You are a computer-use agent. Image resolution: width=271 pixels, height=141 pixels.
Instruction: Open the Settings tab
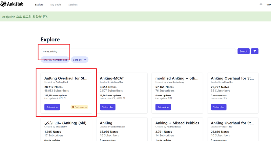click(73, 5)
